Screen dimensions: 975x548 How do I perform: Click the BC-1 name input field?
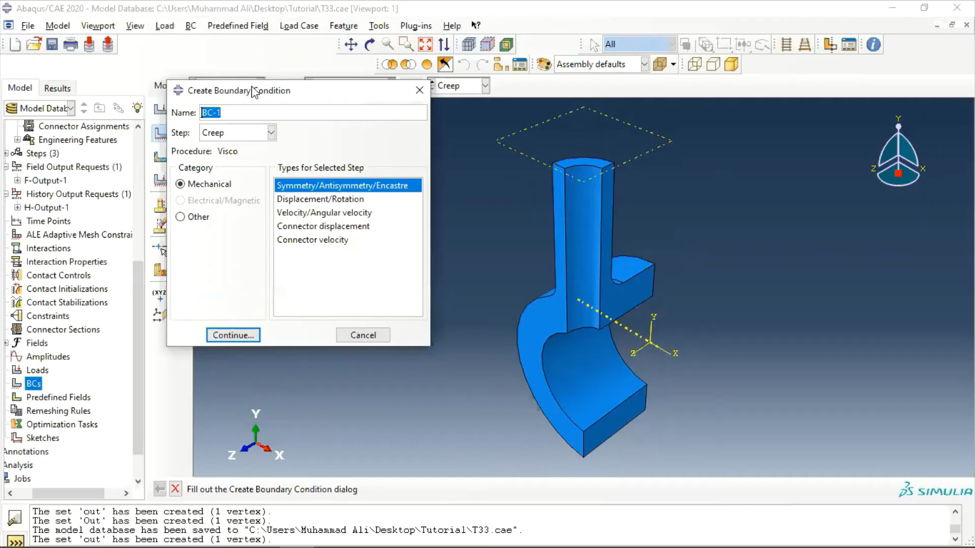[x=312, y=113]
